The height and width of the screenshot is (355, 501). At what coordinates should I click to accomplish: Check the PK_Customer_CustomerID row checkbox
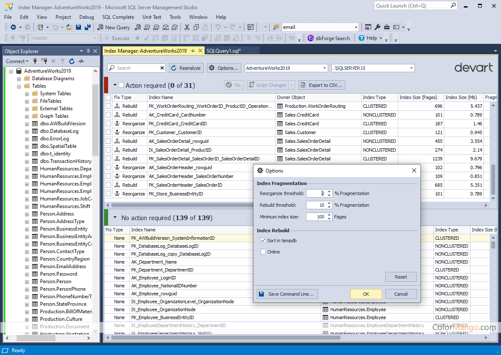pos(109,132)
